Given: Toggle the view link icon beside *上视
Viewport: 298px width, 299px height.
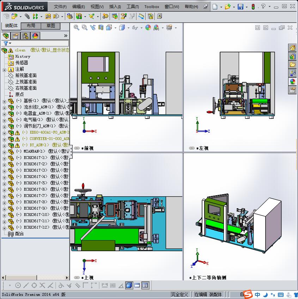Looking at the screenshot, I should [77, 278].
